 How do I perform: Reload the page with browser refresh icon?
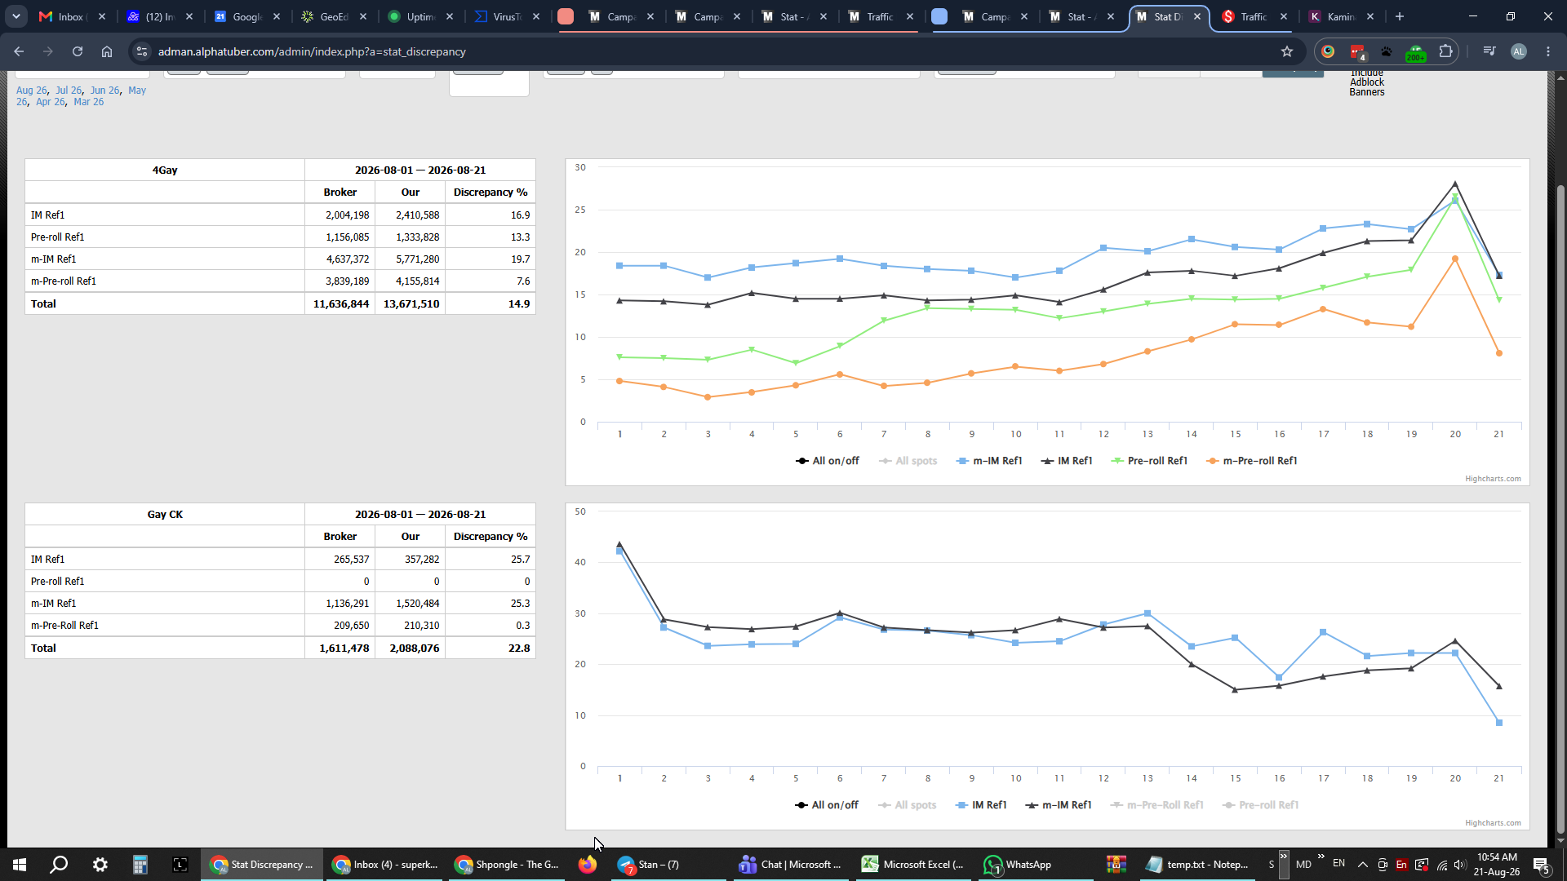pyautogui.click(x=78, y=51)
